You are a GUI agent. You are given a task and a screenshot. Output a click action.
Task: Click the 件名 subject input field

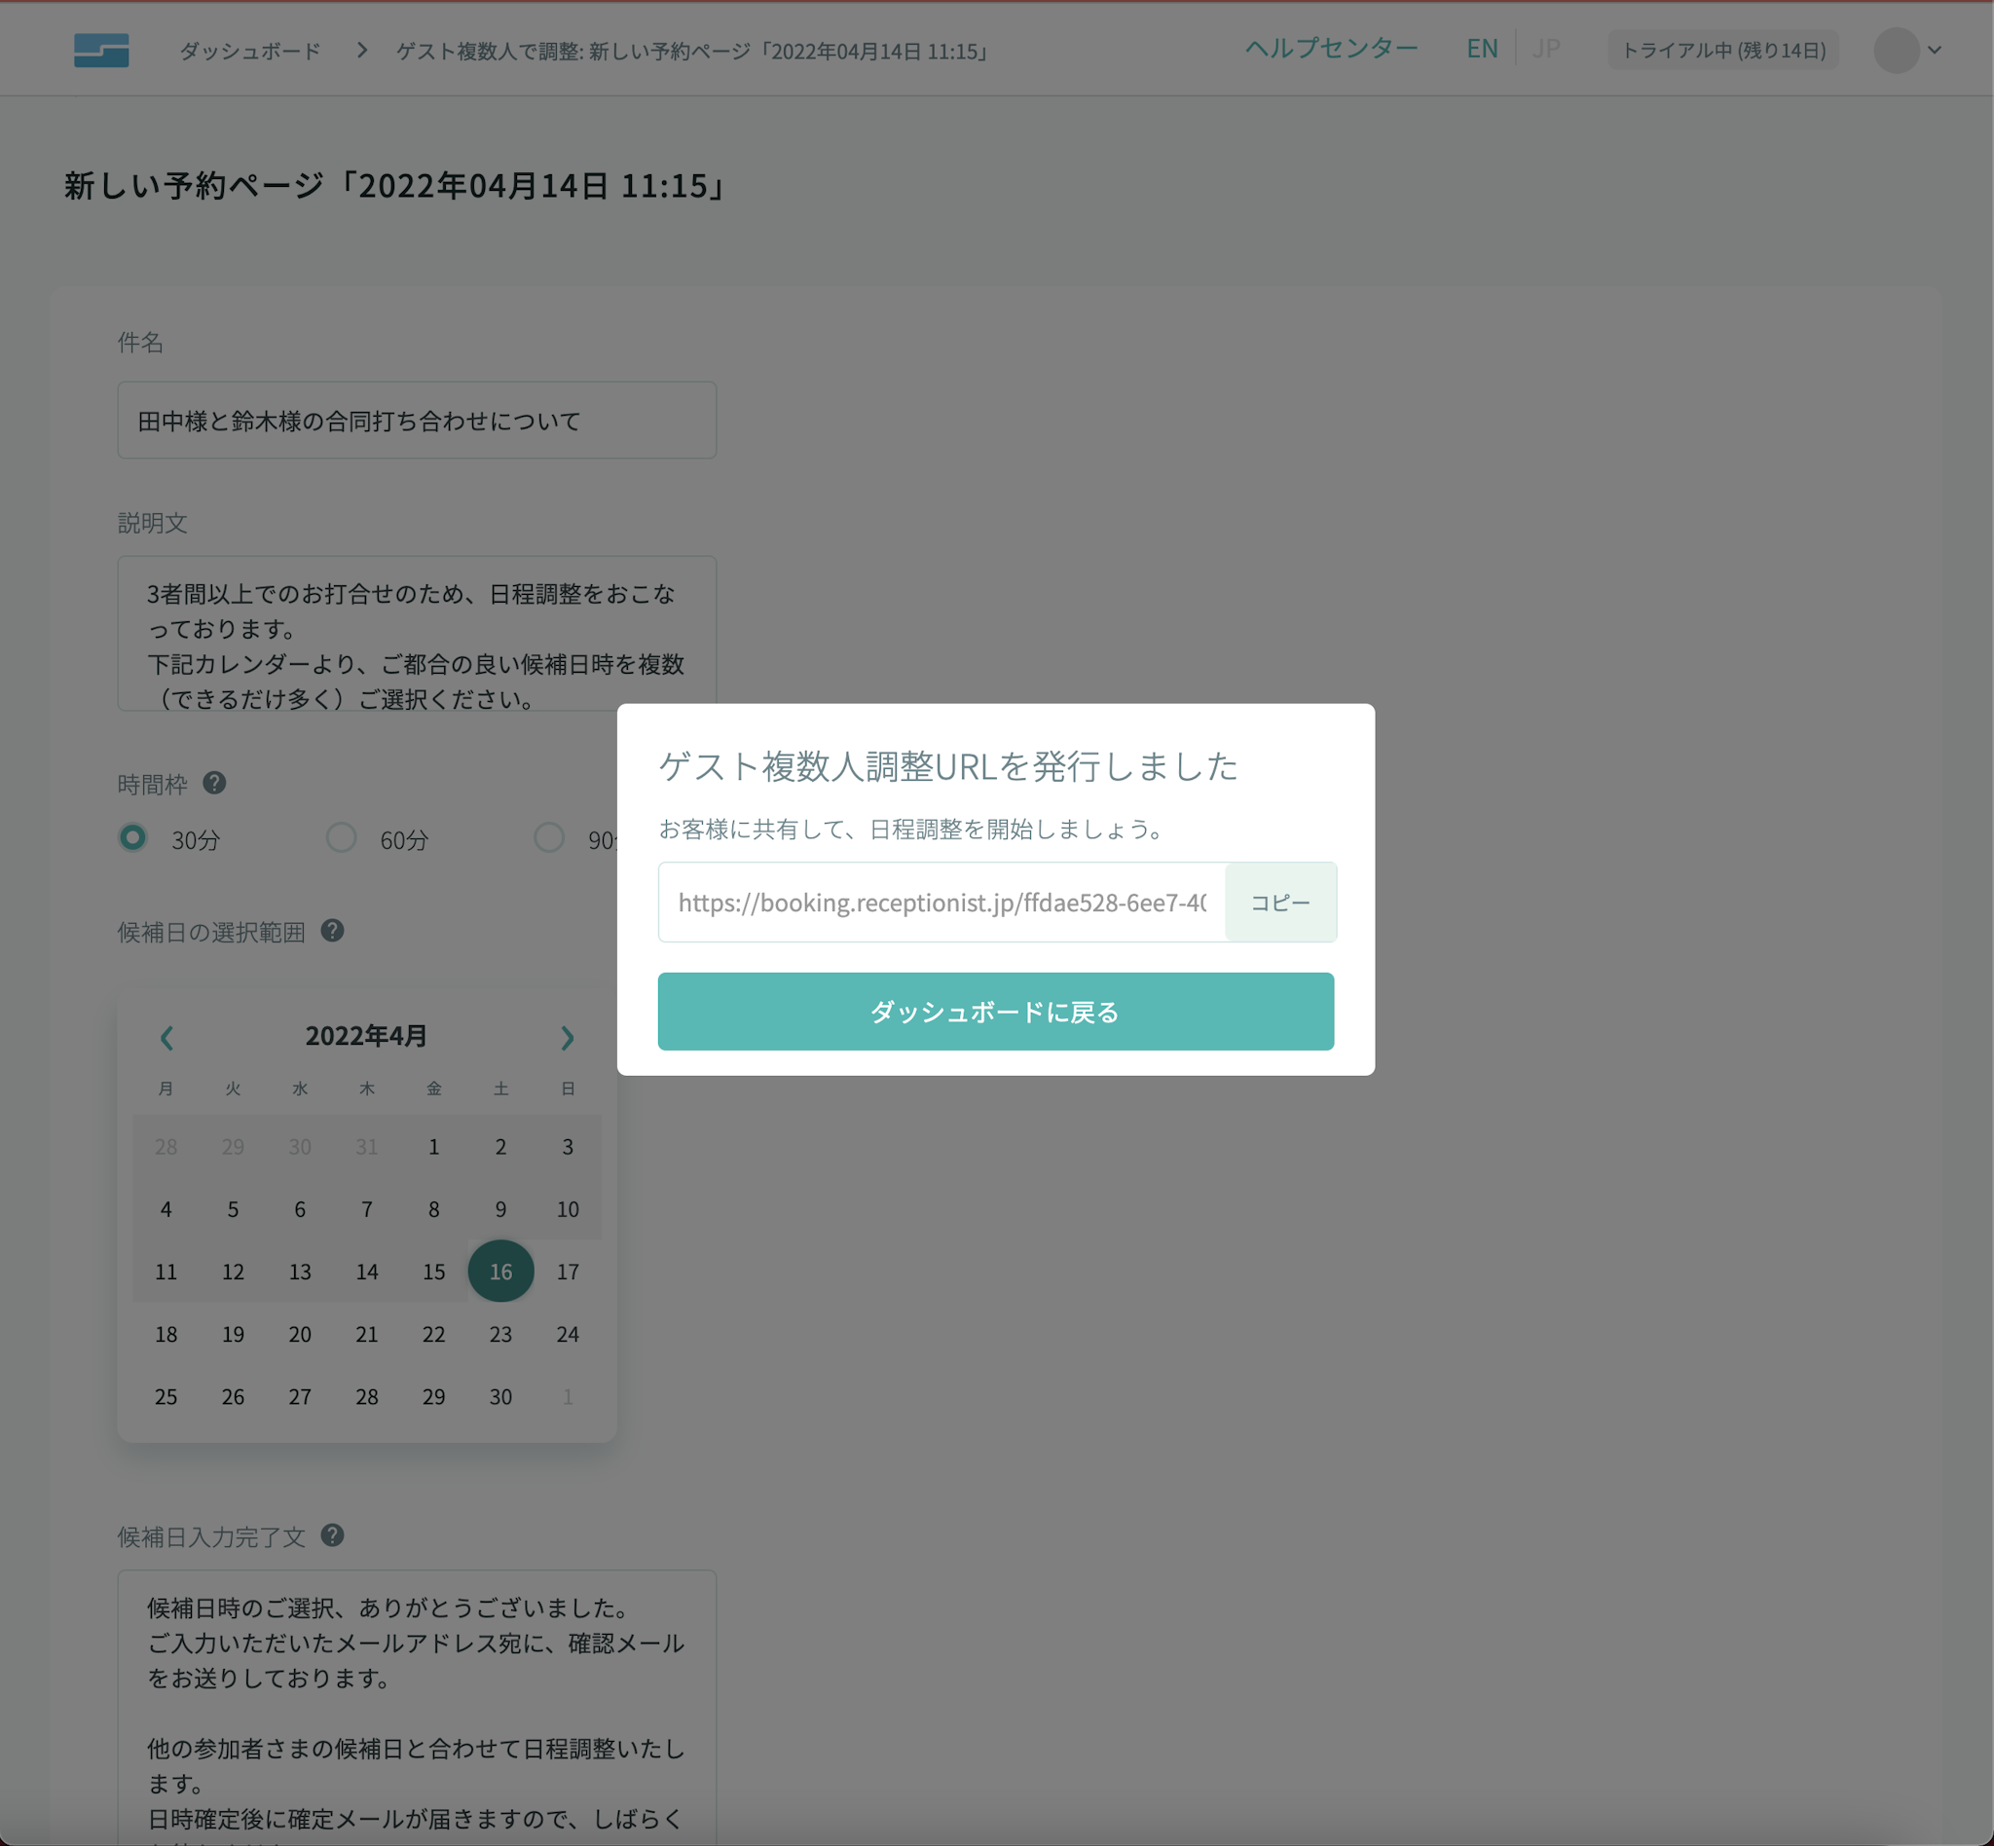click(417, 421)
